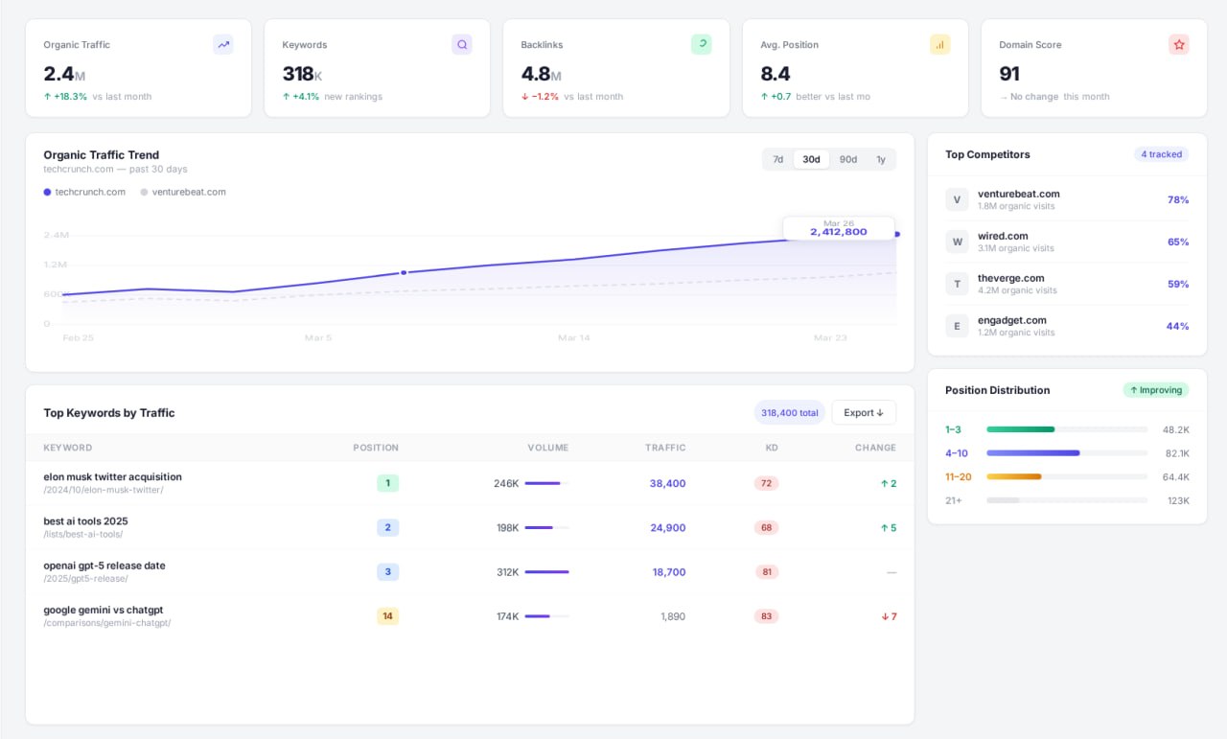Switch chart range to 90d
The height and width of the screenshot is (739, 1227).
[x=847, y=159]
